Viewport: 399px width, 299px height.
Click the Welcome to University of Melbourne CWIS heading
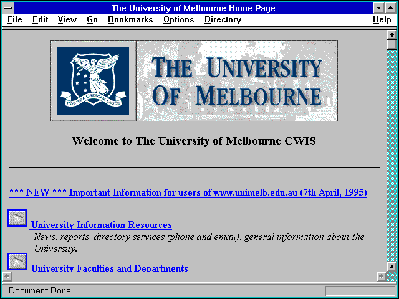(194, 141)
